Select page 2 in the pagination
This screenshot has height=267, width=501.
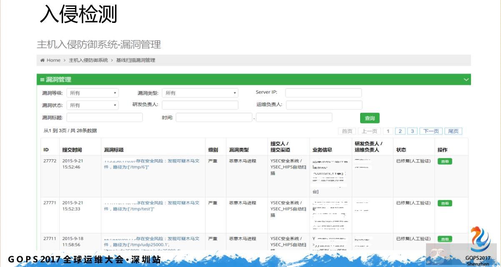point(400,131)
